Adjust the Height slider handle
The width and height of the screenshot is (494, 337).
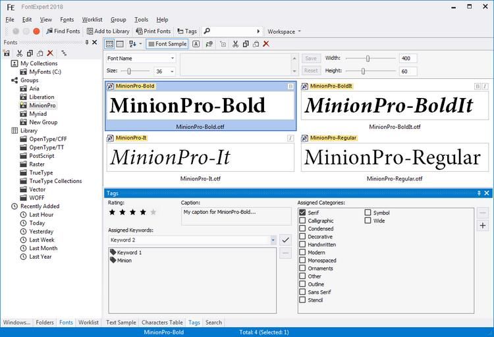tap(363, 71)
